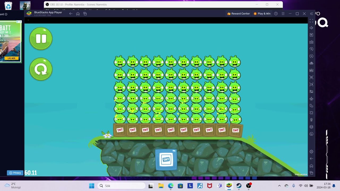Collapse the BlueStacks sidebar with double chevron
The width and height of the screenshot is (340, 191).
click(311, 14)
